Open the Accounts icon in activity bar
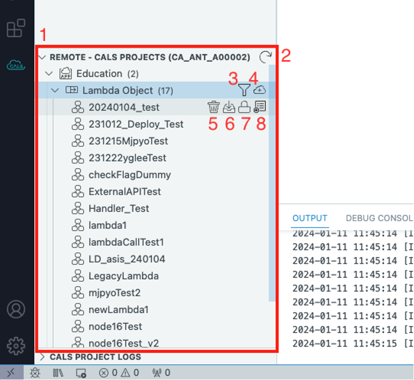The height and width of the screenshot is (380, 414). pyautogui.click(x=16, y=309)
